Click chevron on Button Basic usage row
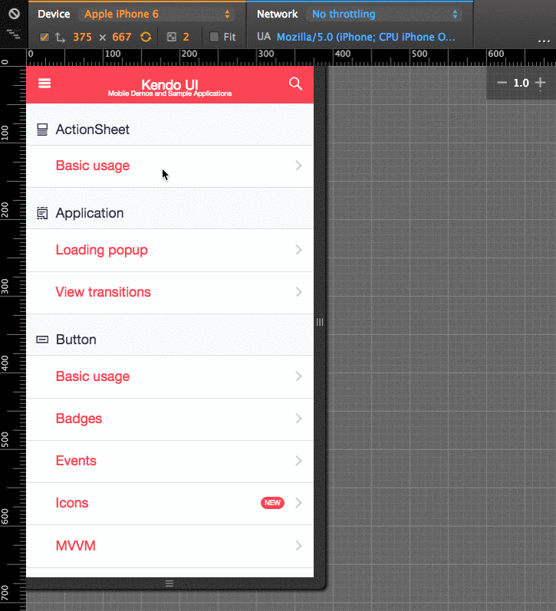The height and width of the screenshot is (611, 556). [298, 376]
